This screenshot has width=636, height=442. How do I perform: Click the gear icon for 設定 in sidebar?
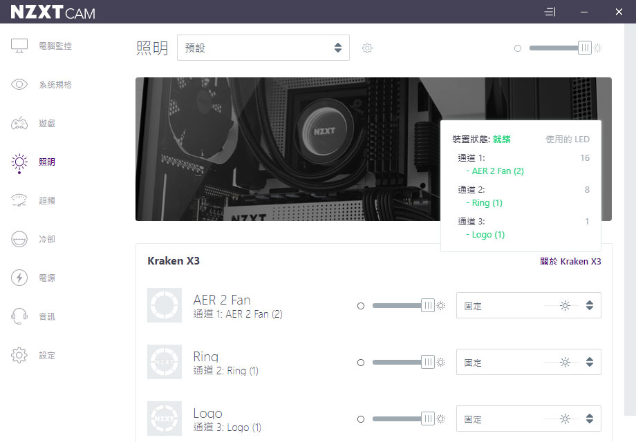coord(19,355)
